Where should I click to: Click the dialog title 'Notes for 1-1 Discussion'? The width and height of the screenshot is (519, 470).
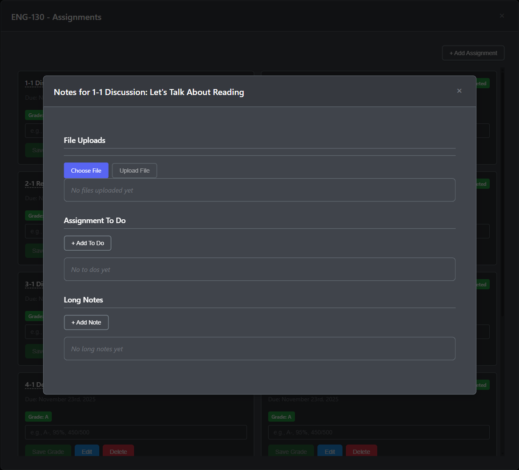pyautogui.click(x=149, y=92)
